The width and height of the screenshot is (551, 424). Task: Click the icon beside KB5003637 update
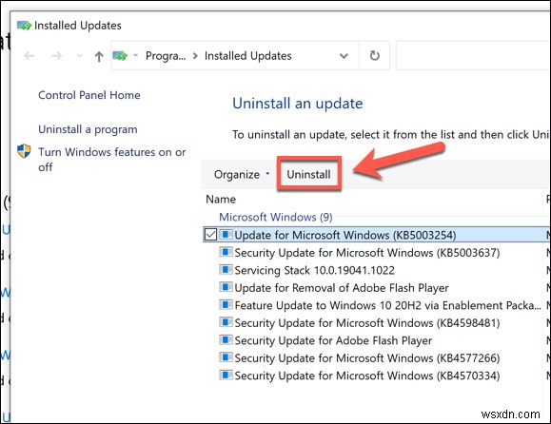pyautogui.click(x=226, y=252)
